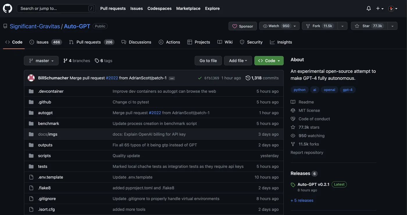Switch to the Wiki tab
Image resolution: width=407 pixels, height=215 pixels.
point(225,42)
